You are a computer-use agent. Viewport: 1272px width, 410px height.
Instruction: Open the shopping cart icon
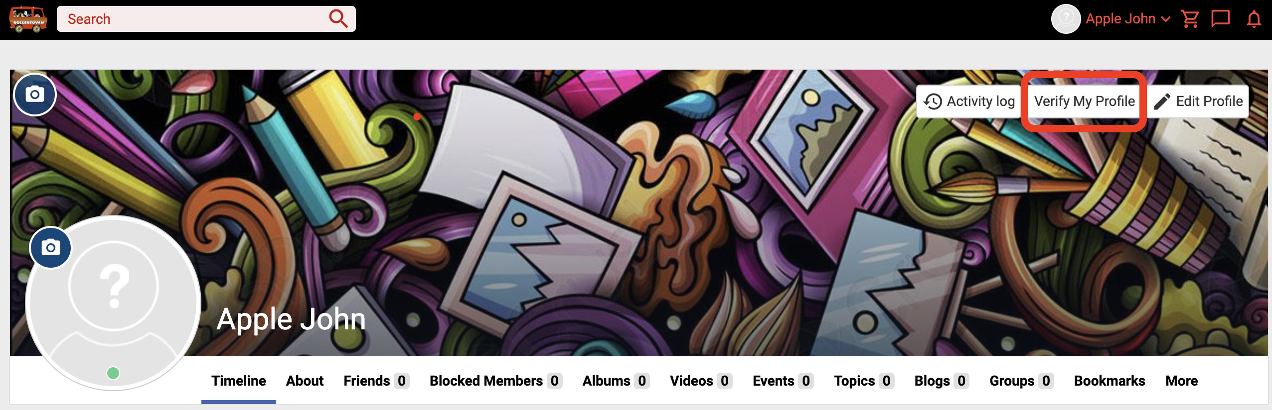1190,19
